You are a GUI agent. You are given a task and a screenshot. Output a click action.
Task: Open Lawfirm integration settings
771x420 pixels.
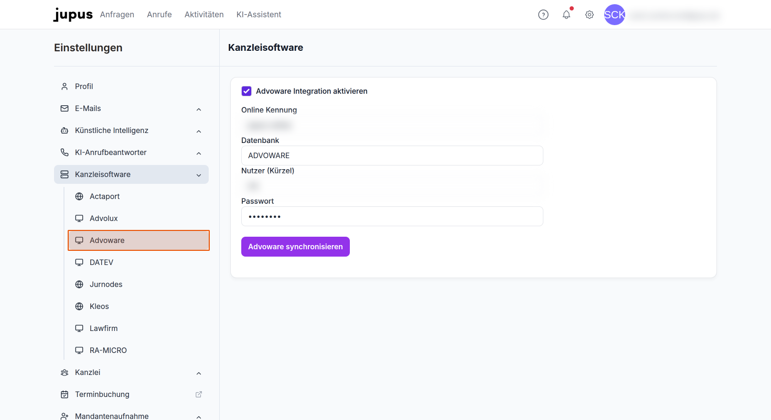[138, 328]
